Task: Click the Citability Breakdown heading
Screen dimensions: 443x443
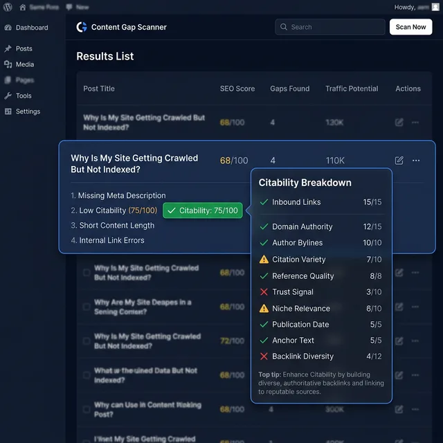Action: [x=305, y=183]
